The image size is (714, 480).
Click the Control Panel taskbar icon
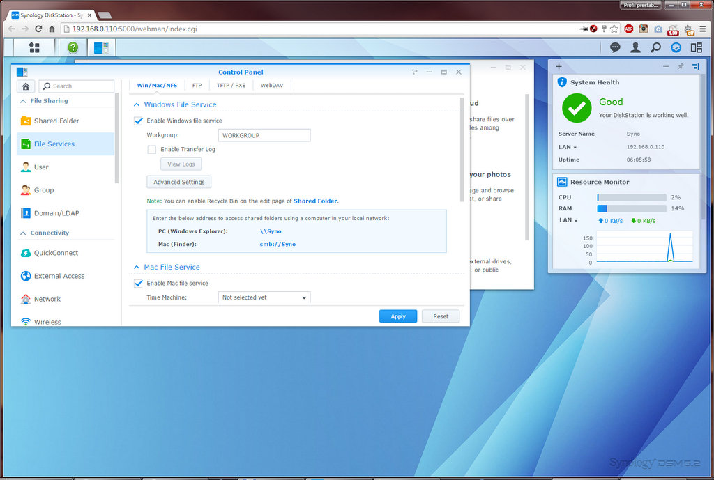(x=101, y=47)
